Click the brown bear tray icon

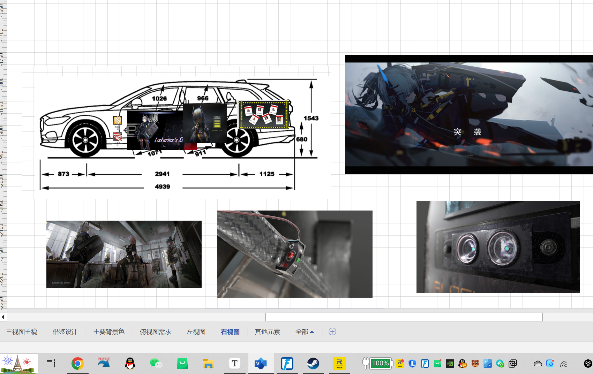[x=475, y=364]
